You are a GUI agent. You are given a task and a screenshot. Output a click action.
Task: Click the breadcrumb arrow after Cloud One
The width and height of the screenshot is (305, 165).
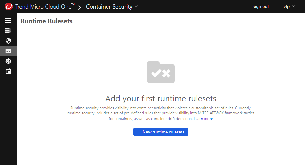(80, 7)
